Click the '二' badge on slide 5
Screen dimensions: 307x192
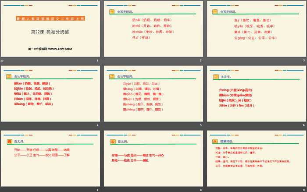112,76
